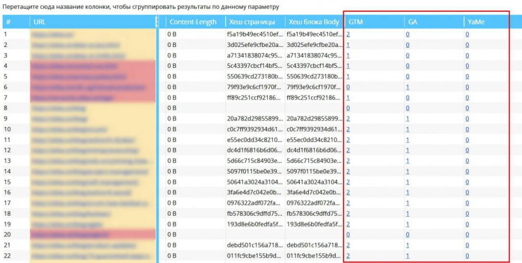Image resolution: width=522 pixels, height=263 pixels.
Task: Select the 0 B Content-Length cell in row 20
Action: [171, 234]
